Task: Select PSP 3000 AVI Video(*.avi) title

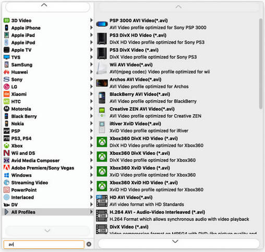Action: coord(138,20)
